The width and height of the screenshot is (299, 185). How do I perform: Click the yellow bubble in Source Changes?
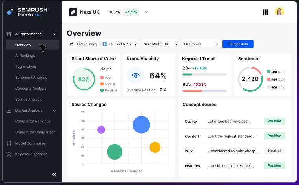[x=155, y=147]
